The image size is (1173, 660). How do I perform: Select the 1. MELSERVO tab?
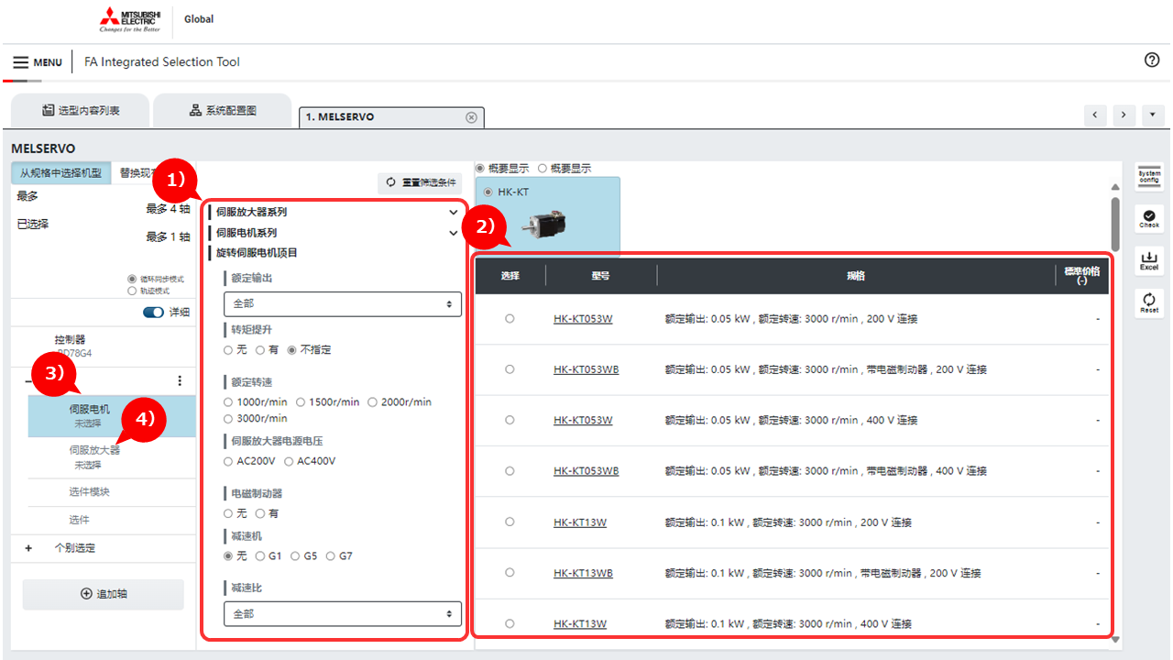391,117
